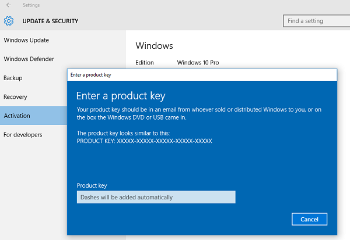
Task: Open the Recovery settings page
Action: (15, 97)
